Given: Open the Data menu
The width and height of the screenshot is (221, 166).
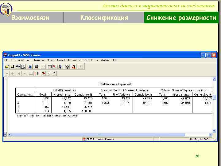Looking at the screenshot, I should (x=28, y=60).
